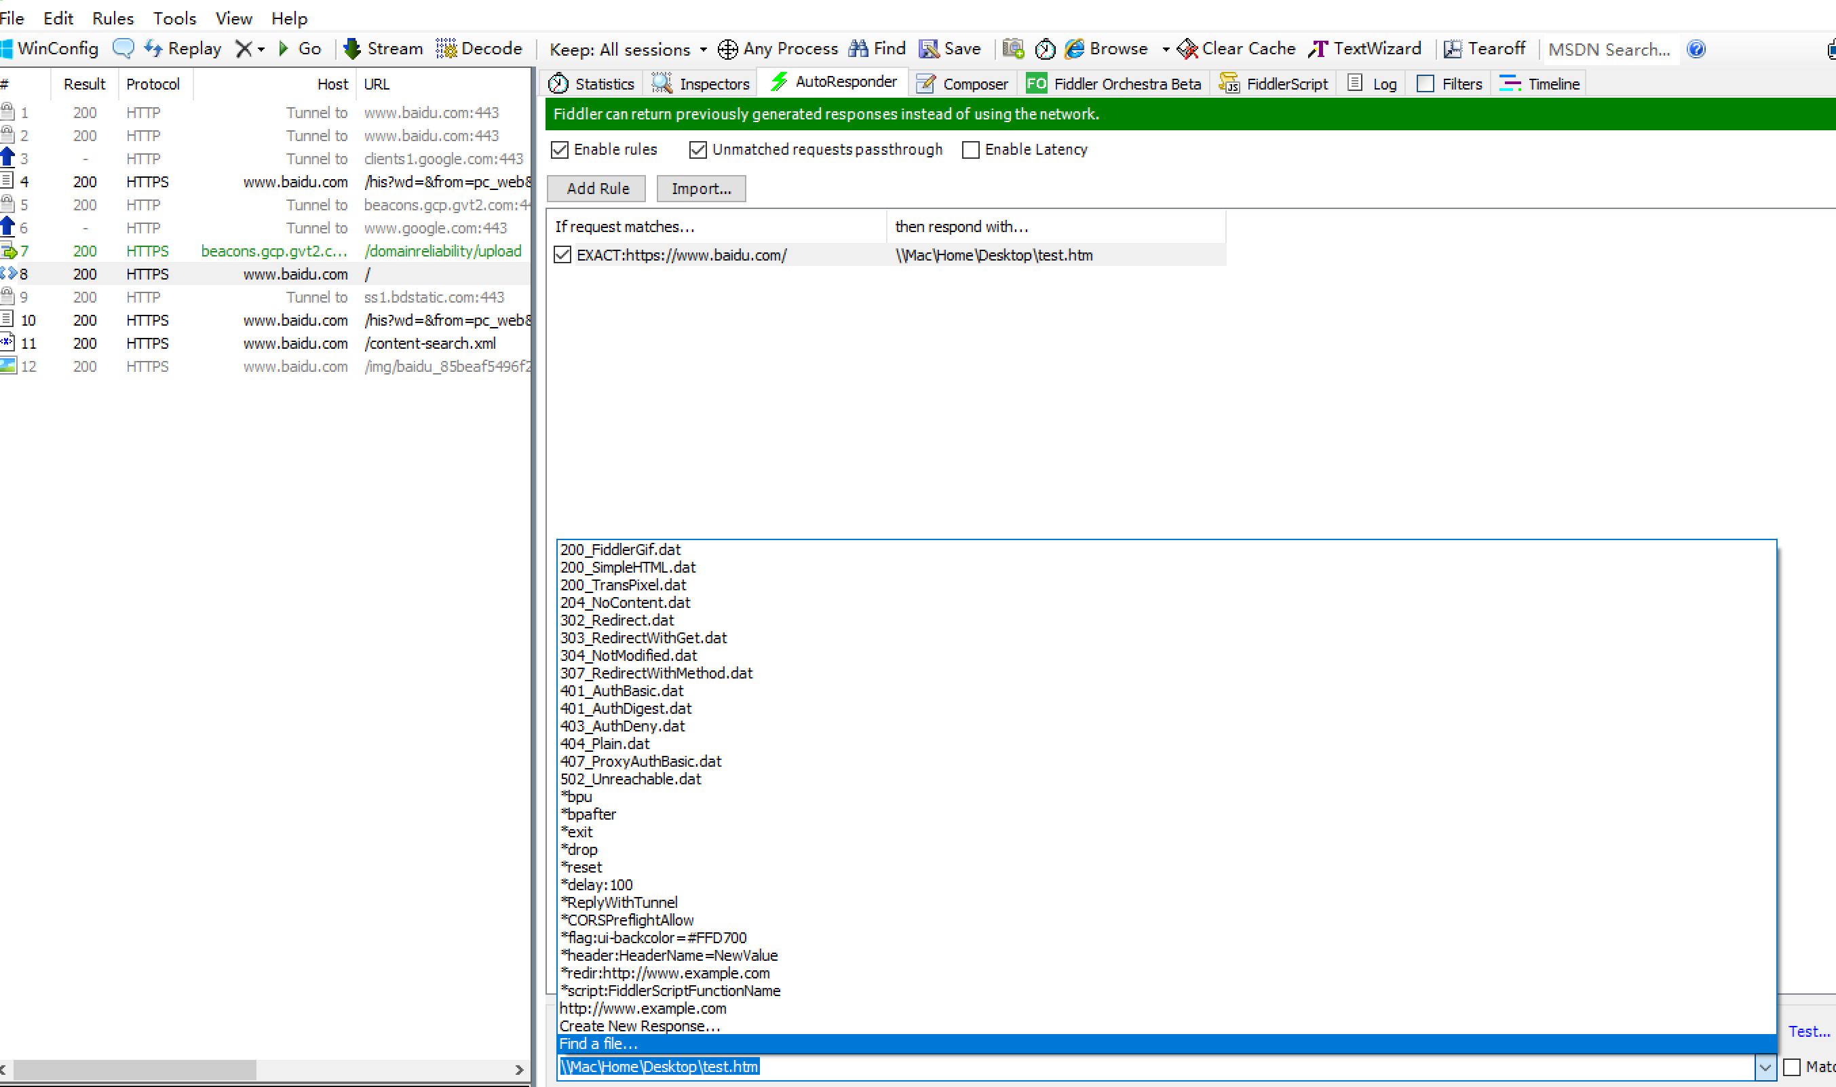Screen dimensions: 1836x1087
Task: Toggle Stream mode
Action: pyautogui.click(x=383, y=48)
